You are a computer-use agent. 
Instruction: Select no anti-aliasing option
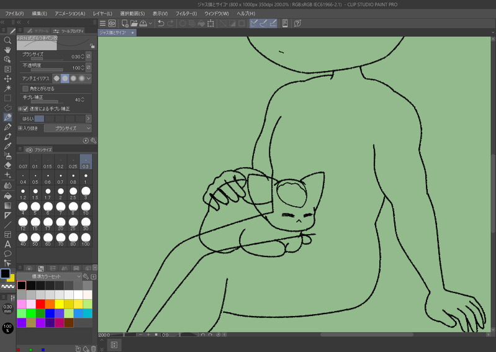(56, 78)
